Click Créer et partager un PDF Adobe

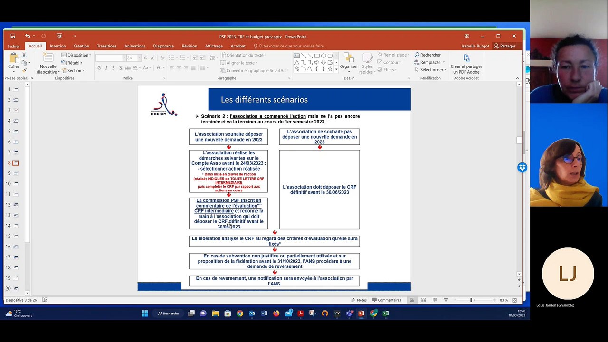coord(466,64)
